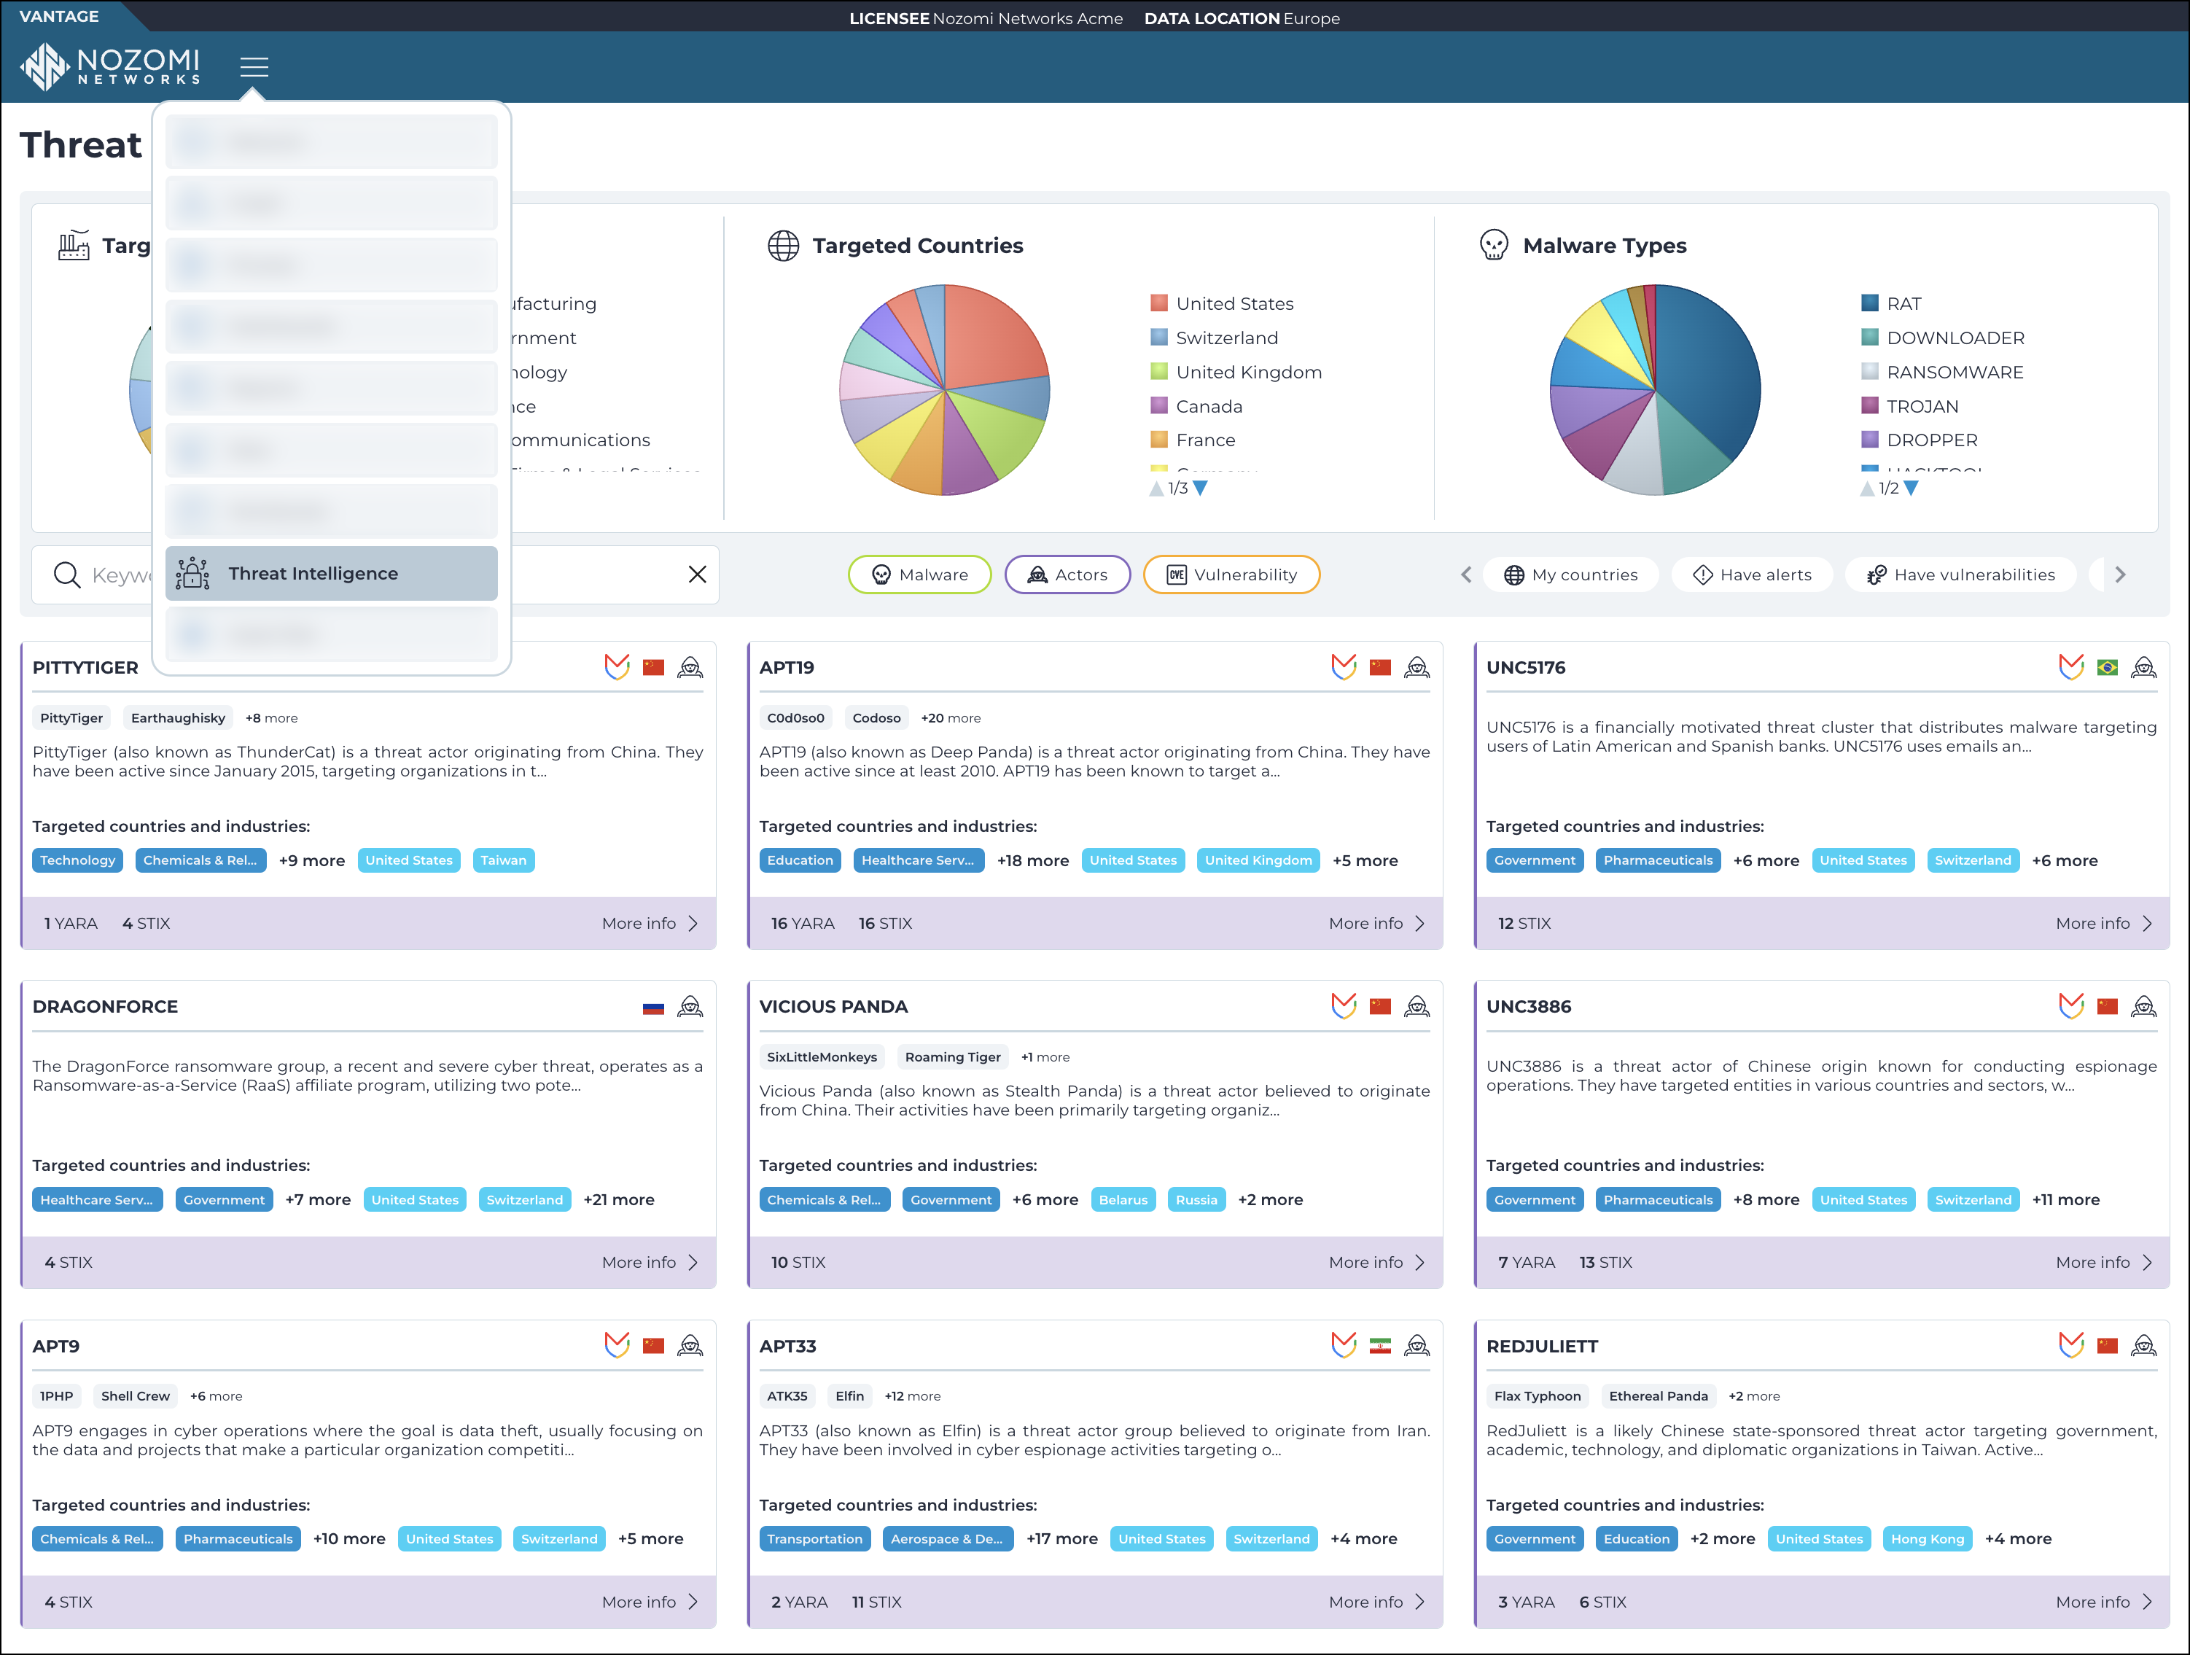Go to next Targeted Countries legend page
Image resolution: width=2190 pixels, height=1655 pixels.
(x=1200, y=488)
